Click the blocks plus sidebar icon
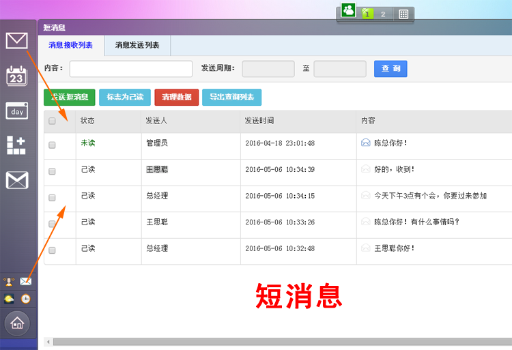This screenshot has width=512, height=350. (16, 145)
